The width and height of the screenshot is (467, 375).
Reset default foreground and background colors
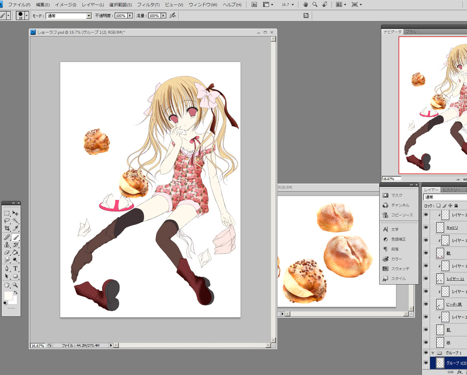pyautogui.click(x=5, y=303)
